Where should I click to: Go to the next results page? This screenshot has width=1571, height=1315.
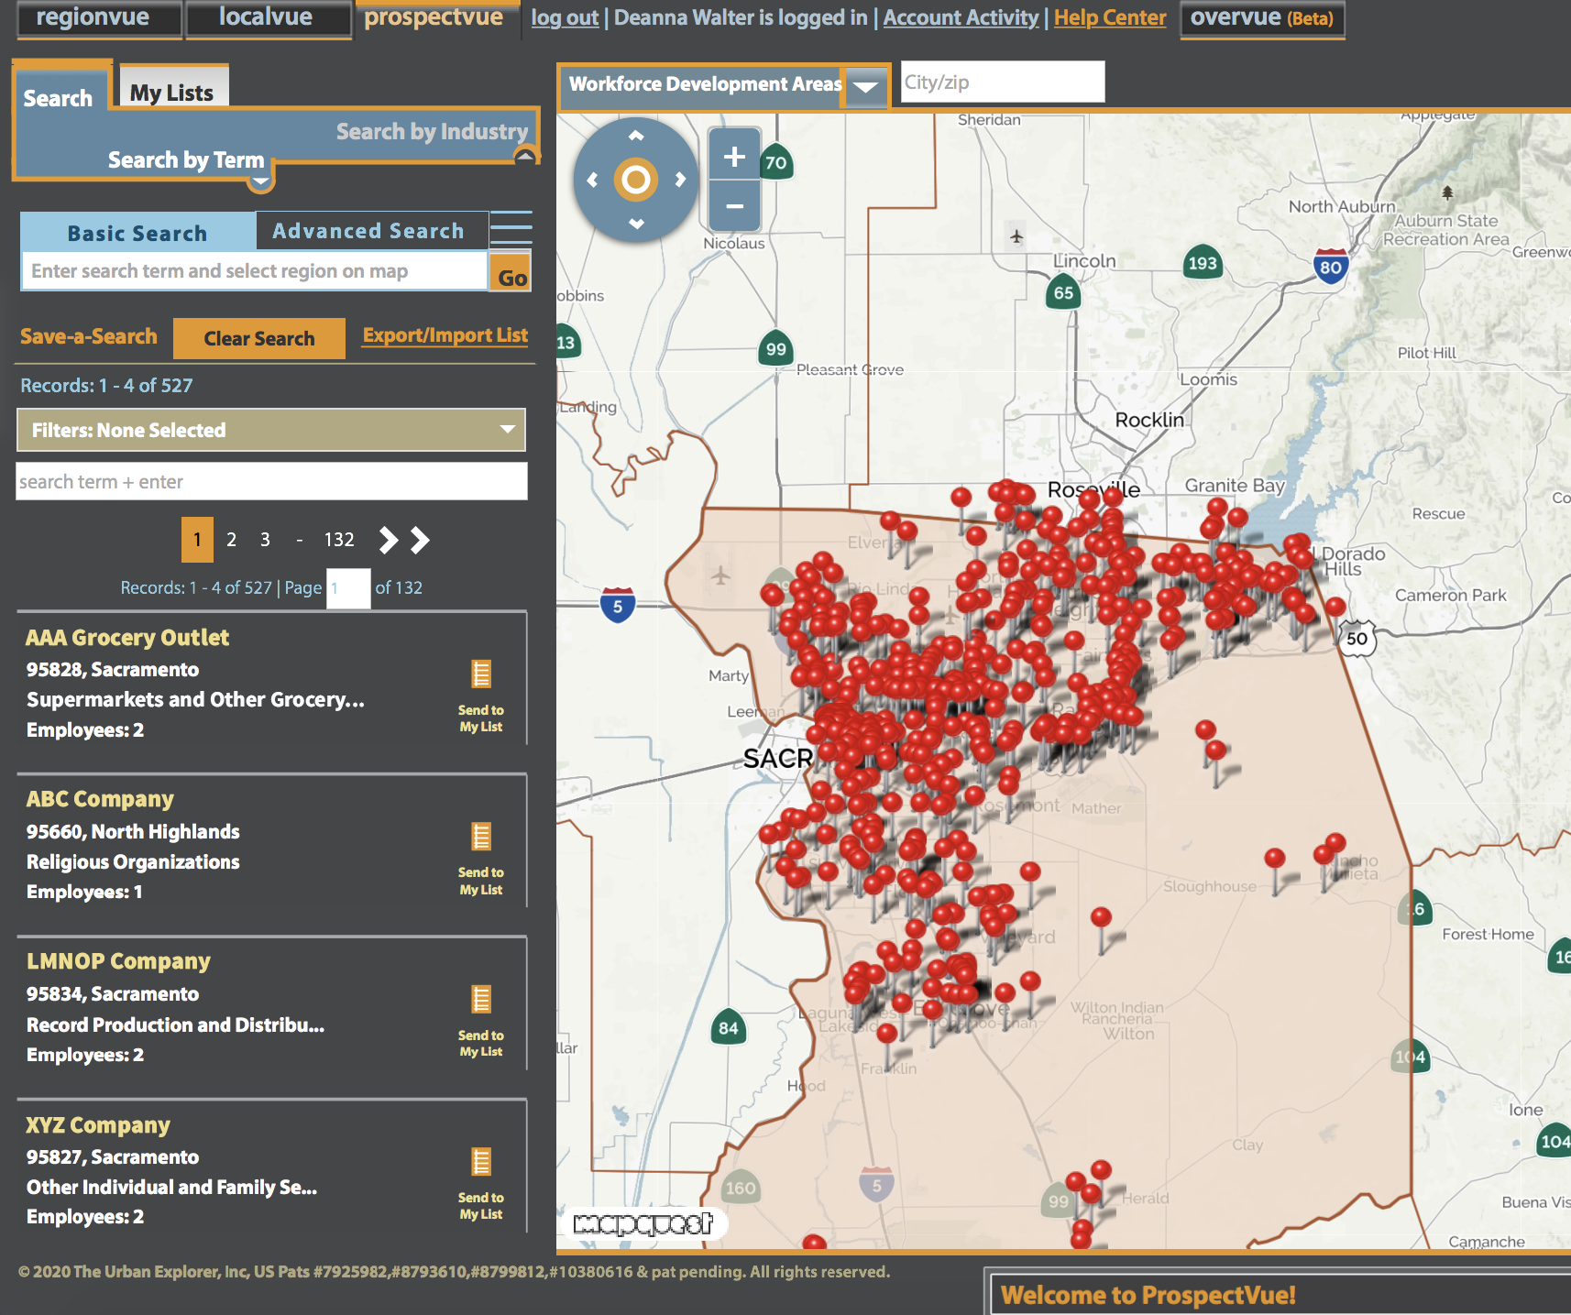pyautogui.click(x=389, y=540)
